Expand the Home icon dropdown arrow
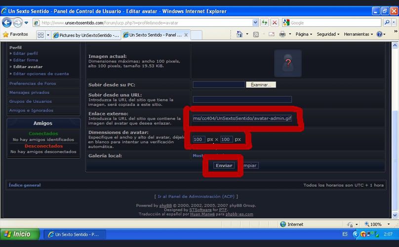Viewport: 399px width, 247px height. pos(247,34)
